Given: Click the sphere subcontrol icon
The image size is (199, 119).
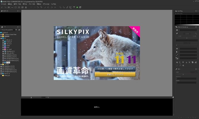Looking at the screenshot, I should pos(183,62).
